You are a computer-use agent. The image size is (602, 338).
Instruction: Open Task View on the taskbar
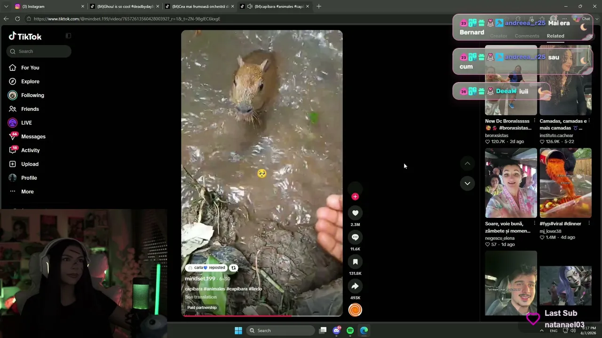323,330
